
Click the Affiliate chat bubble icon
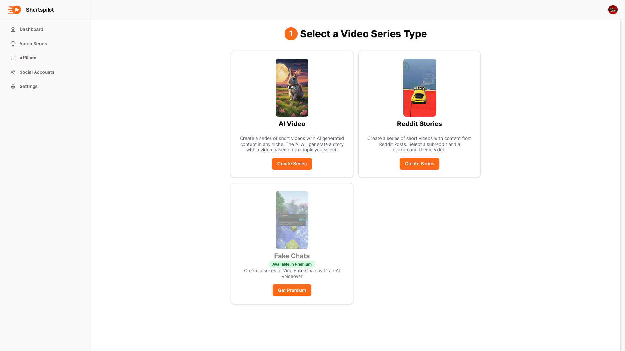click(x=13, y=58)
